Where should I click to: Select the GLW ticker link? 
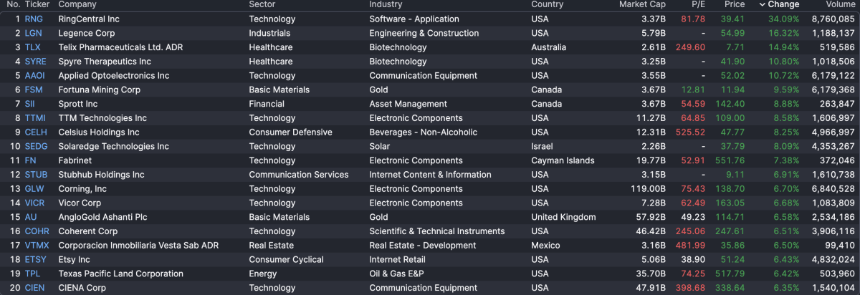point(34,189)
